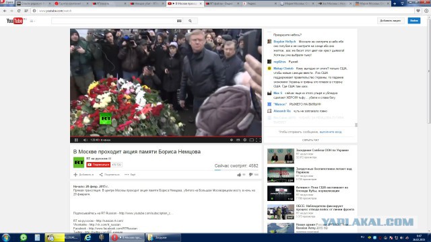This screenshot has width=431, height=242.
Task: Click the red progress bar of the video
Action: pos(166,136)
